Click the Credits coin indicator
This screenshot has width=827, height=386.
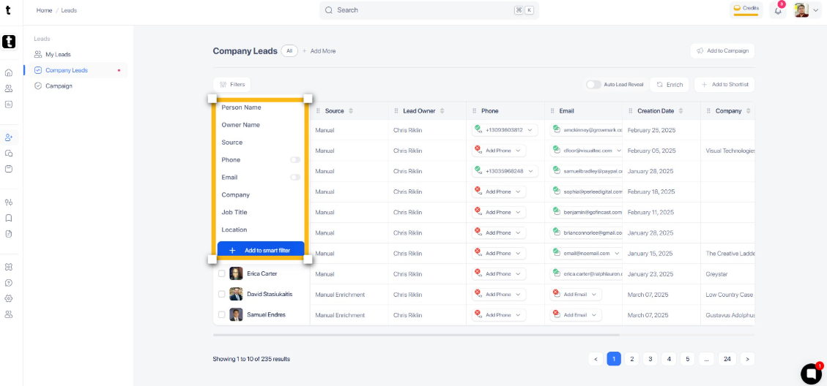[x=746, y=9]
